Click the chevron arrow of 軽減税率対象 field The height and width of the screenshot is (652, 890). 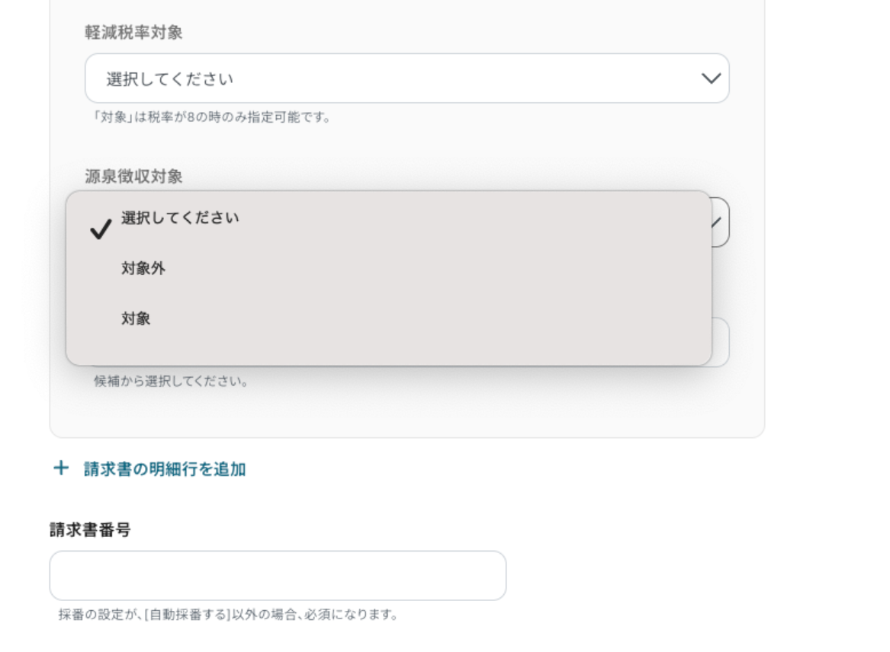[711, 78]
